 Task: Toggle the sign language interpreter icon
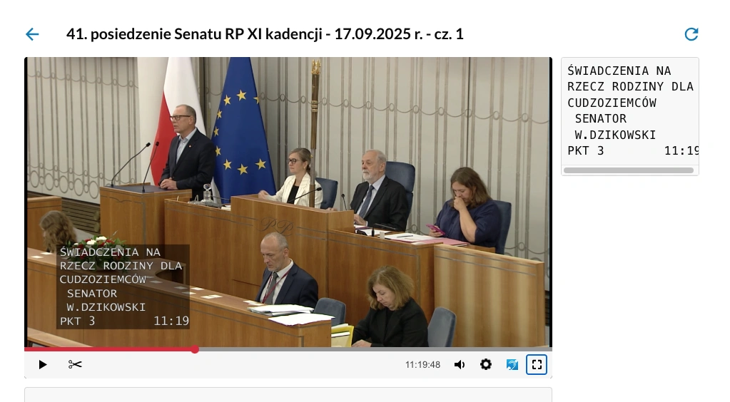tap(512, 364)
